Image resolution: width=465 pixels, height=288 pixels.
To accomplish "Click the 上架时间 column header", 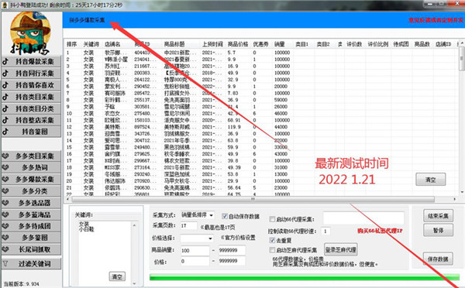I will (x=212, y=44).
